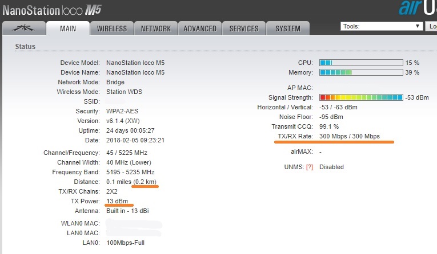Select the 45 / 5225 MHz value
The image size is (437, 254).
pyautogui.click(x=126, y=153)
